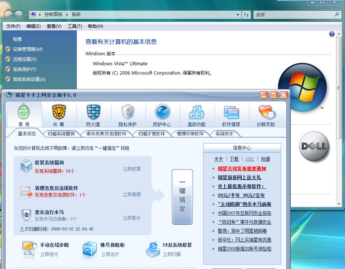Open the 卡卡 link in 信息中心

[218, 159]
